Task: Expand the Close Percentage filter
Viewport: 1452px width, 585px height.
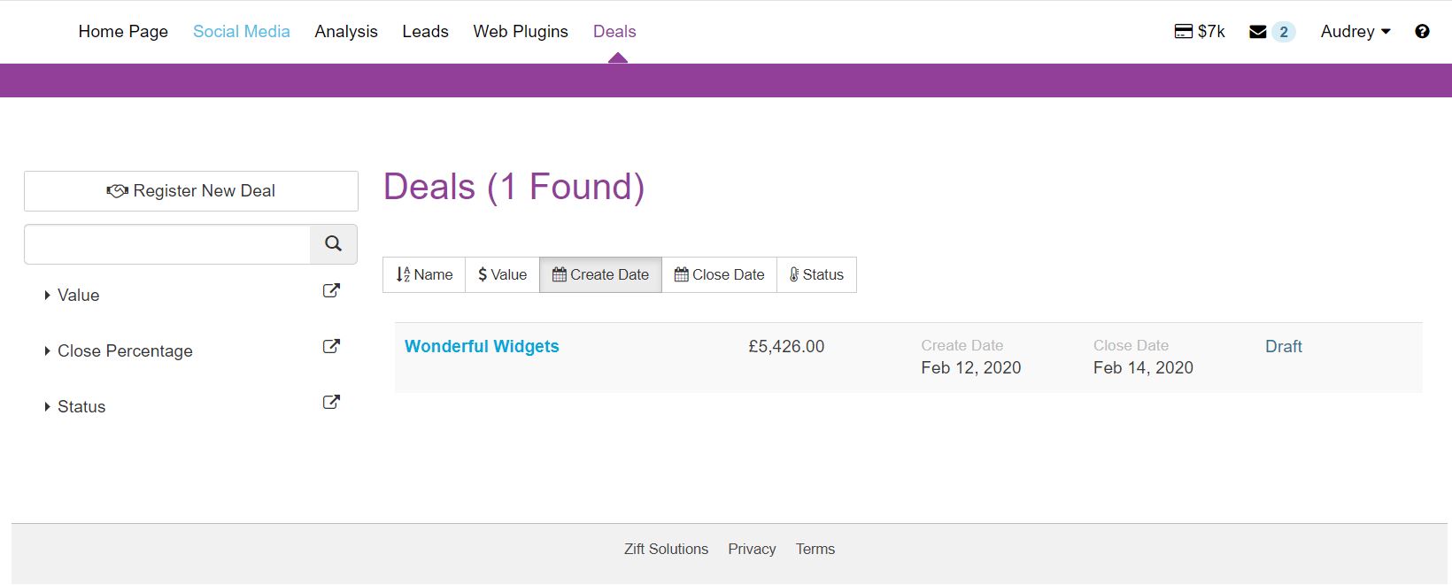Action: click(124, 351)
